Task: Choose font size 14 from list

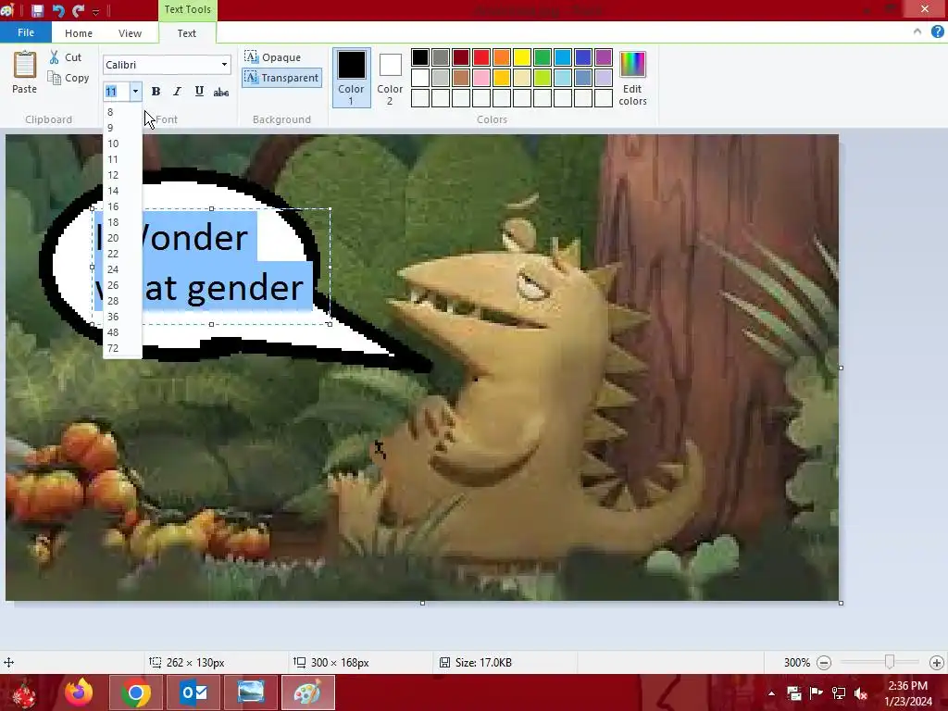Action: tap(123, 191)
